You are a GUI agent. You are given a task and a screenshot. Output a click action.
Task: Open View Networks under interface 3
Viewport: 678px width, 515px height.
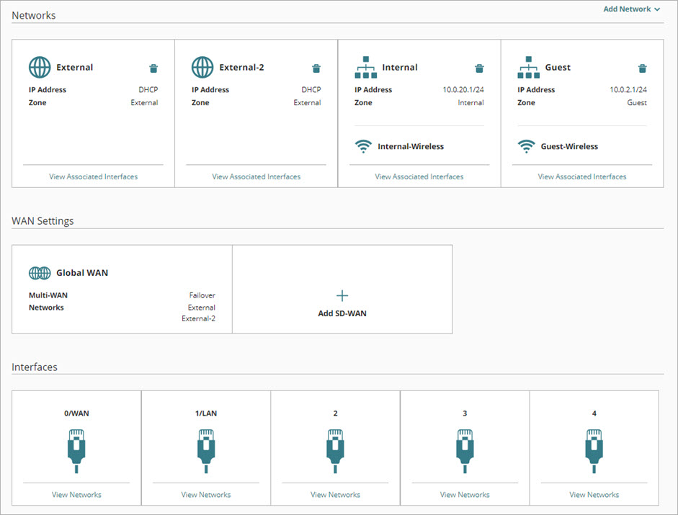(x=465, y=495)
